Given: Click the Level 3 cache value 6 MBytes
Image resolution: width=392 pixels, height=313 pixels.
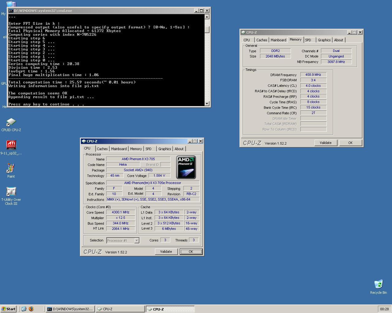Looking at the screenshot, I should (x=169, y=229).
